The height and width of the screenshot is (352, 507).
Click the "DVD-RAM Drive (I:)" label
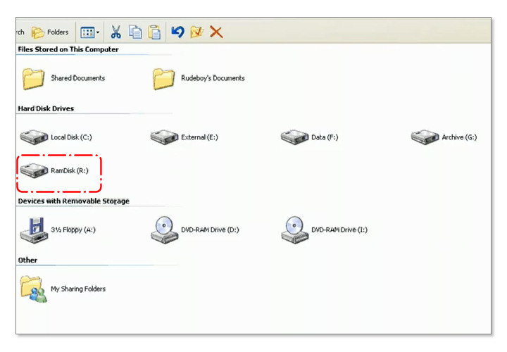pyautogui.click(x=339, y=230)
